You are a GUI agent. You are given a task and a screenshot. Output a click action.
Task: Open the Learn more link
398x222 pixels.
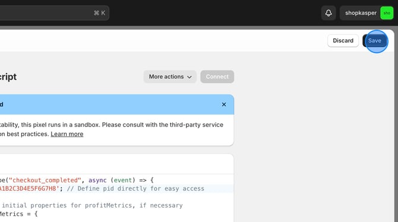click(67, 134)
